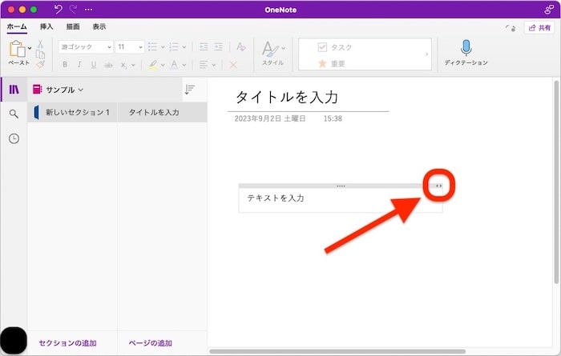Viewport: 561px width, 356px height.
Task: Click the horizontal scrollbar
Action: 337,351
